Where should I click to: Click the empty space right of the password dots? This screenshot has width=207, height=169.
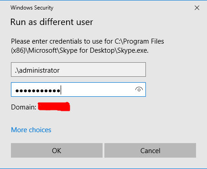point(97,89)
